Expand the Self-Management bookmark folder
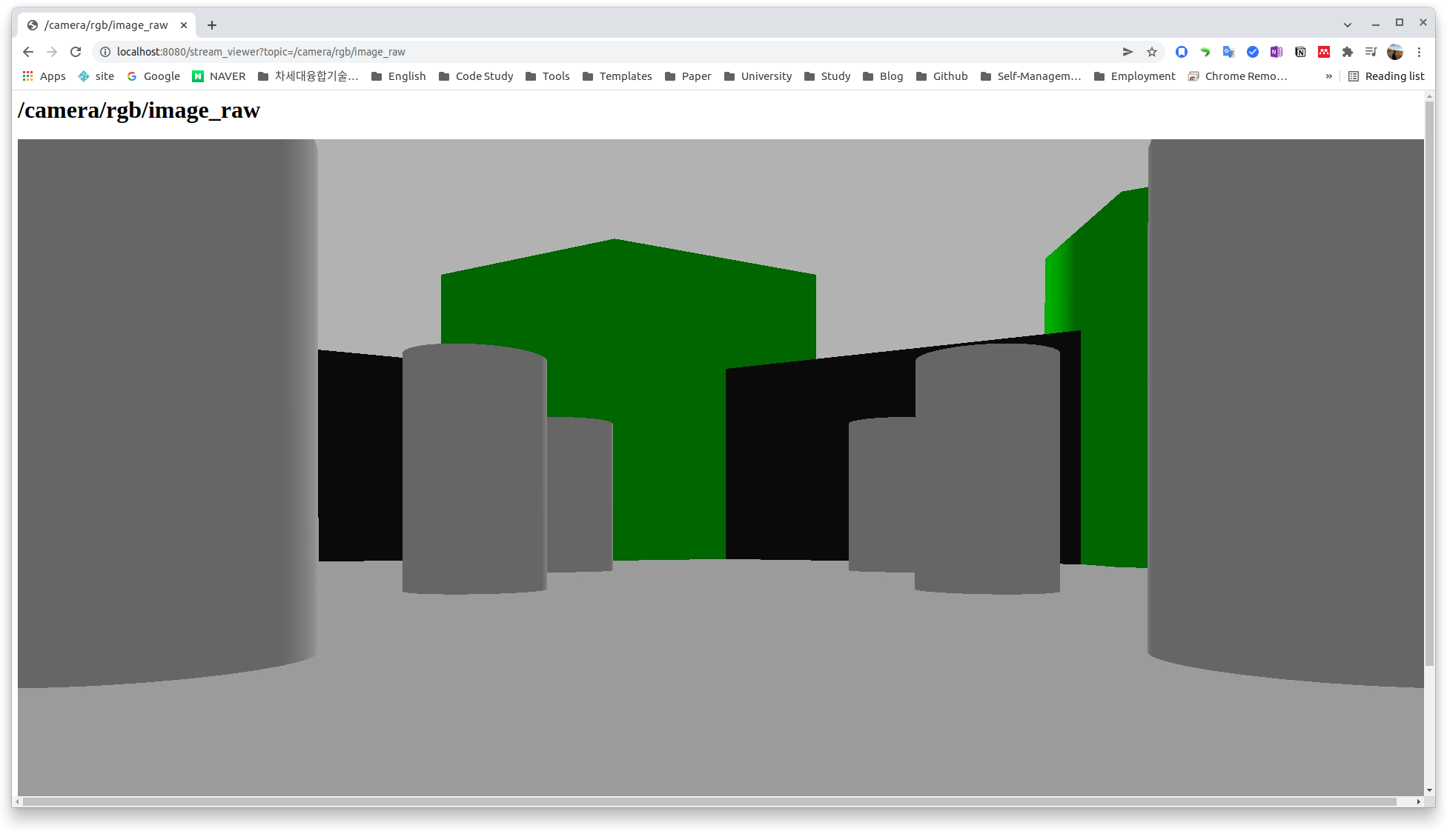1447x831 pixels. pyautogui.click(x=1031, y=76)
